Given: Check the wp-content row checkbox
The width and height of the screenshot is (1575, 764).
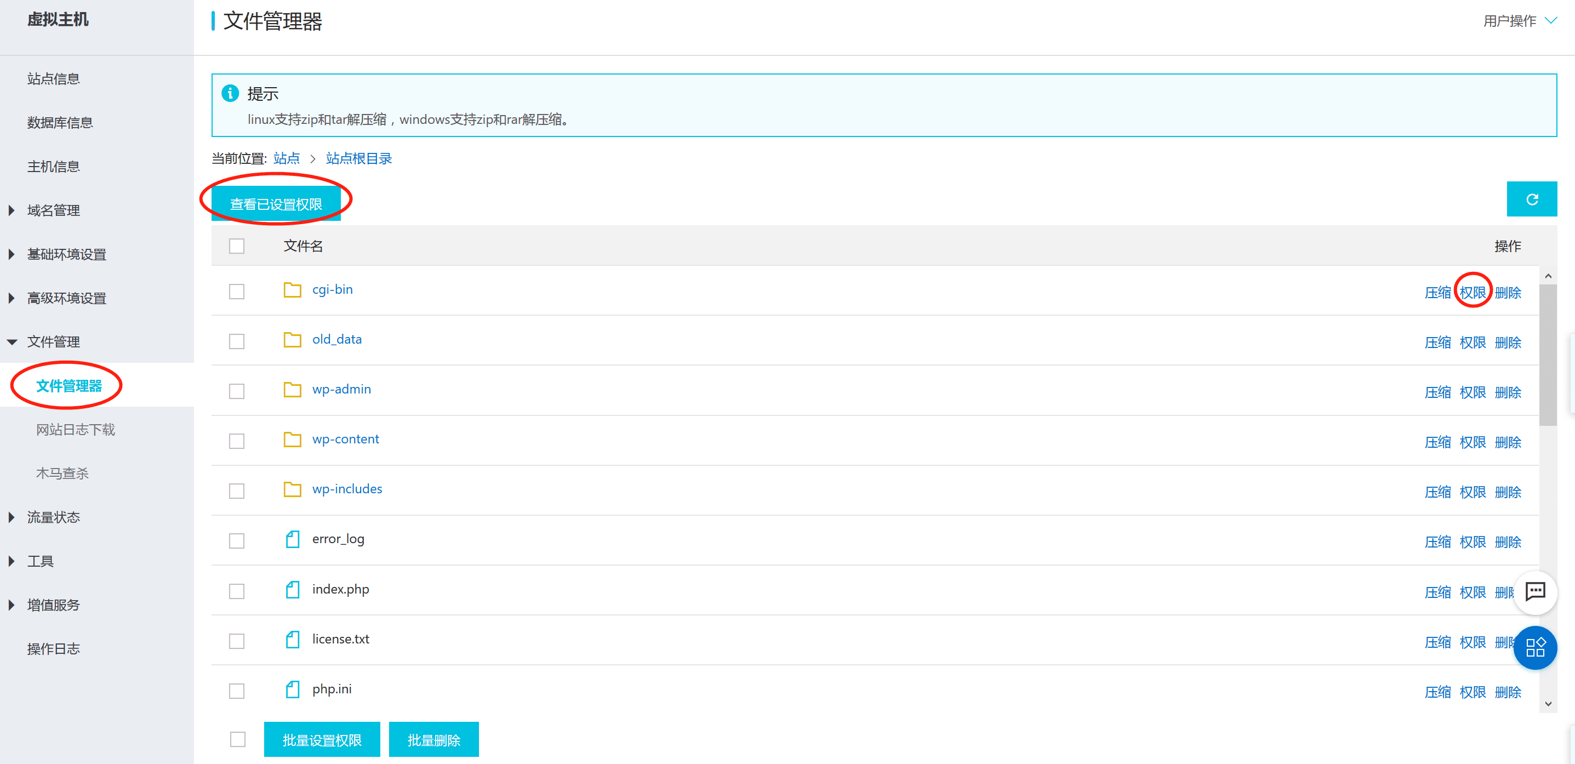Looking at the screenshot, I should click(x=237, y=441).
